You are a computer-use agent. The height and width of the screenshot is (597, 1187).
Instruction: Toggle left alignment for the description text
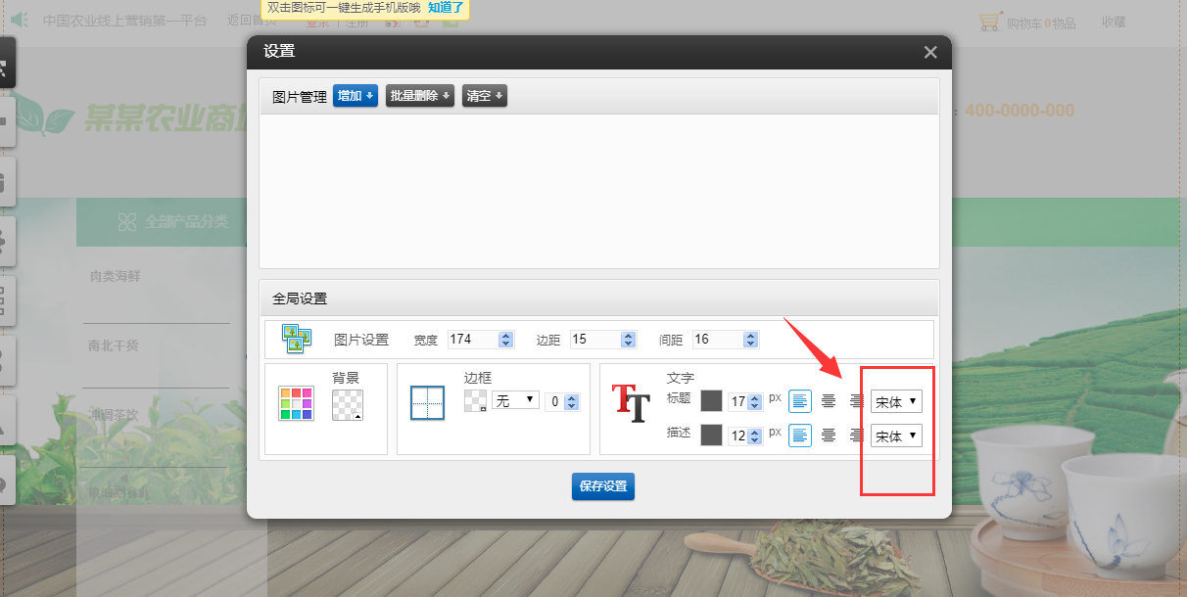[x=800, y=436]
